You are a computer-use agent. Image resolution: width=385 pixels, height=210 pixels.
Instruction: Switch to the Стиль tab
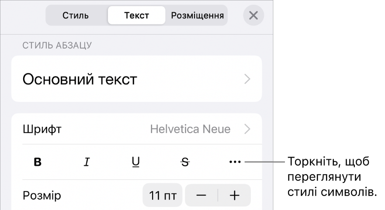click(x=75, y=15)
